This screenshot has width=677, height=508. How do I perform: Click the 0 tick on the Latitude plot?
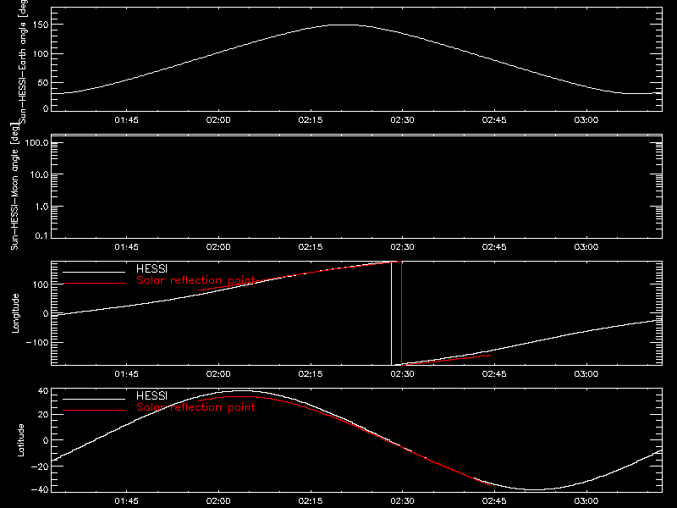[x=46, y=440]
